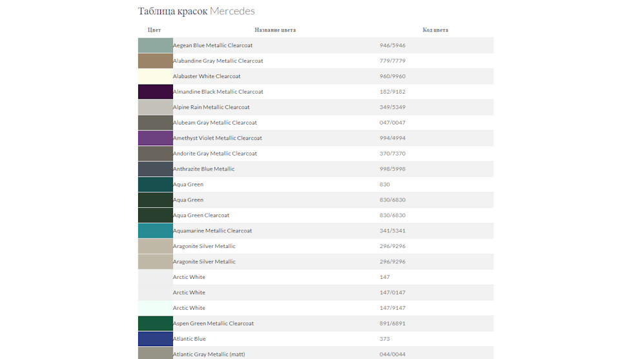Click color code 891/6891

coord(393,323)
